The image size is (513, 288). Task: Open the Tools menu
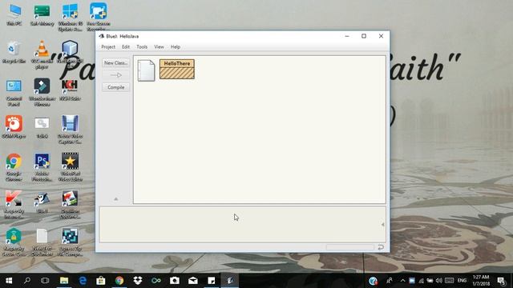tap(142, 47)
